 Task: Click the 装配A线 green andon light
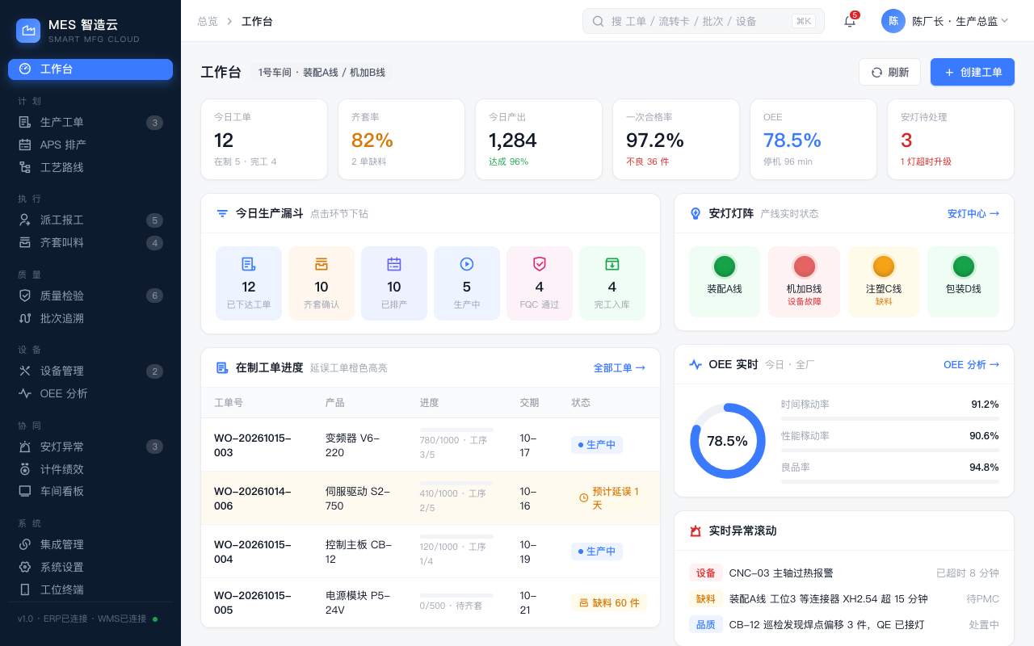click(725, 266)
